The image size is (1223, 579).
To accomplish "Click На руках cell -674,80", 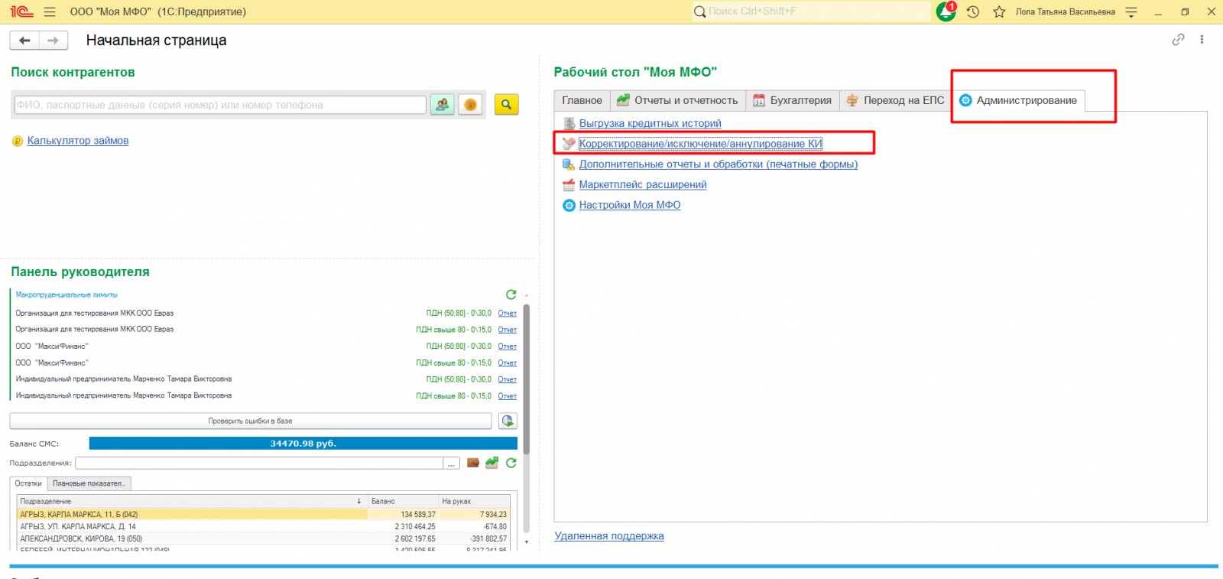I will [474, 527].
